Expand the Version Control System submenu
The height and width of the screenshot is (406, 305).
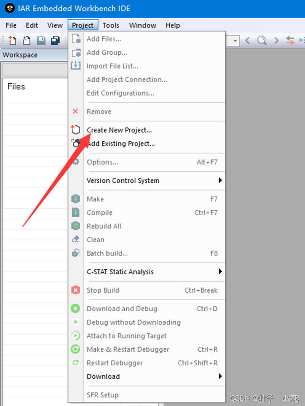pos(147,180)
